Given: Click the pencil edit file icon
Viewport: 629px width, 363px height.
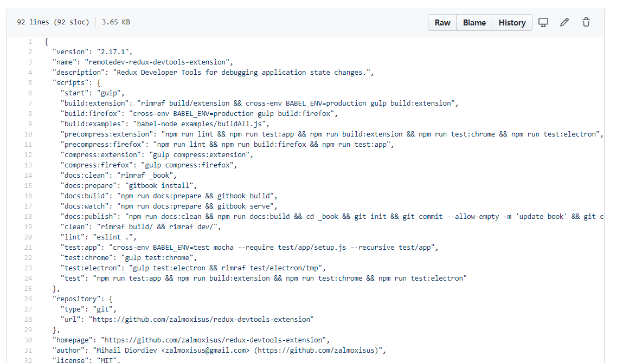Looking at the screenshot, I should coord(564,22).
